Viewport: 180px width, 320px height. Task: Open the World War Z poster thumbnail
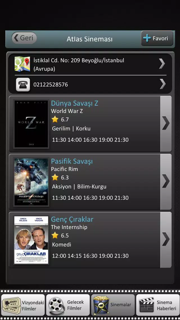tap(31, 124)
